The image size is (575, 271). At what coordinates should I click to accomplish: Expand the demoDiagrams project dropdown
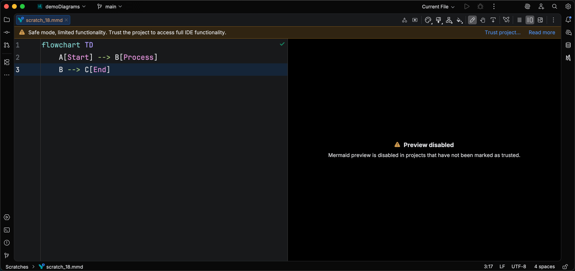[61, 6]
